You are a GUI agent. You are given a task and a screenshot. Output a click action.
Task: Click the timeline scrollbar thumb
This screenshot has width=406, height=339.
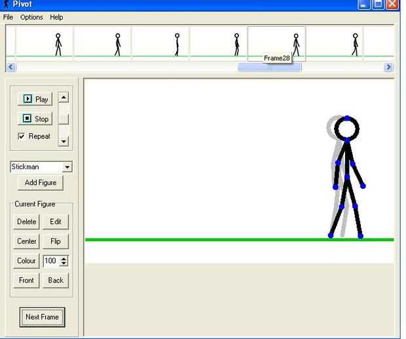click(269, 67)
